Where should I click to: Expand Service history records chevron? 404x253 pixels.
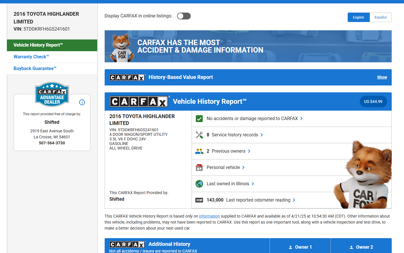[x=262, y=135]
